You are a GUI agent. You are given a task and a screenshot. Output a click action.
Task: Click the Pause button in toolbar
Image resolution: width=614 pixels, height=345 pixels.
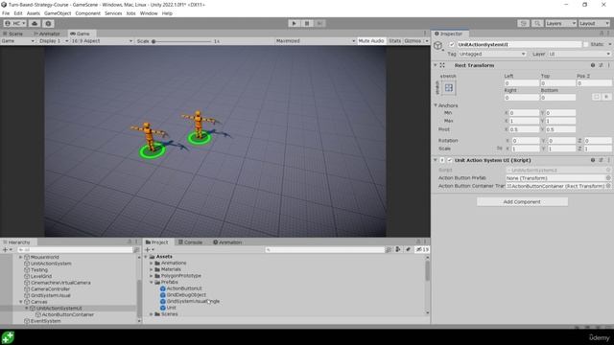[307, 23]
